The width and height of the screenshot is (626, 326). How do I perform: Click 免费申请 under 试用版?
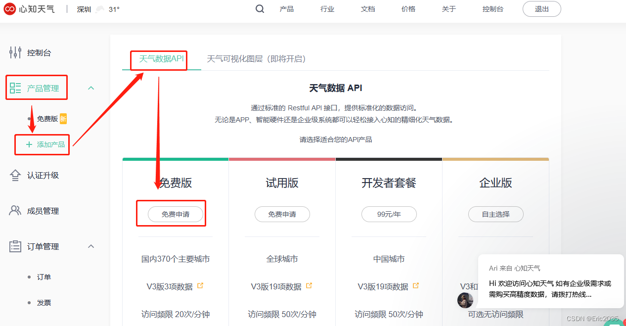click(x=282, y=214)
